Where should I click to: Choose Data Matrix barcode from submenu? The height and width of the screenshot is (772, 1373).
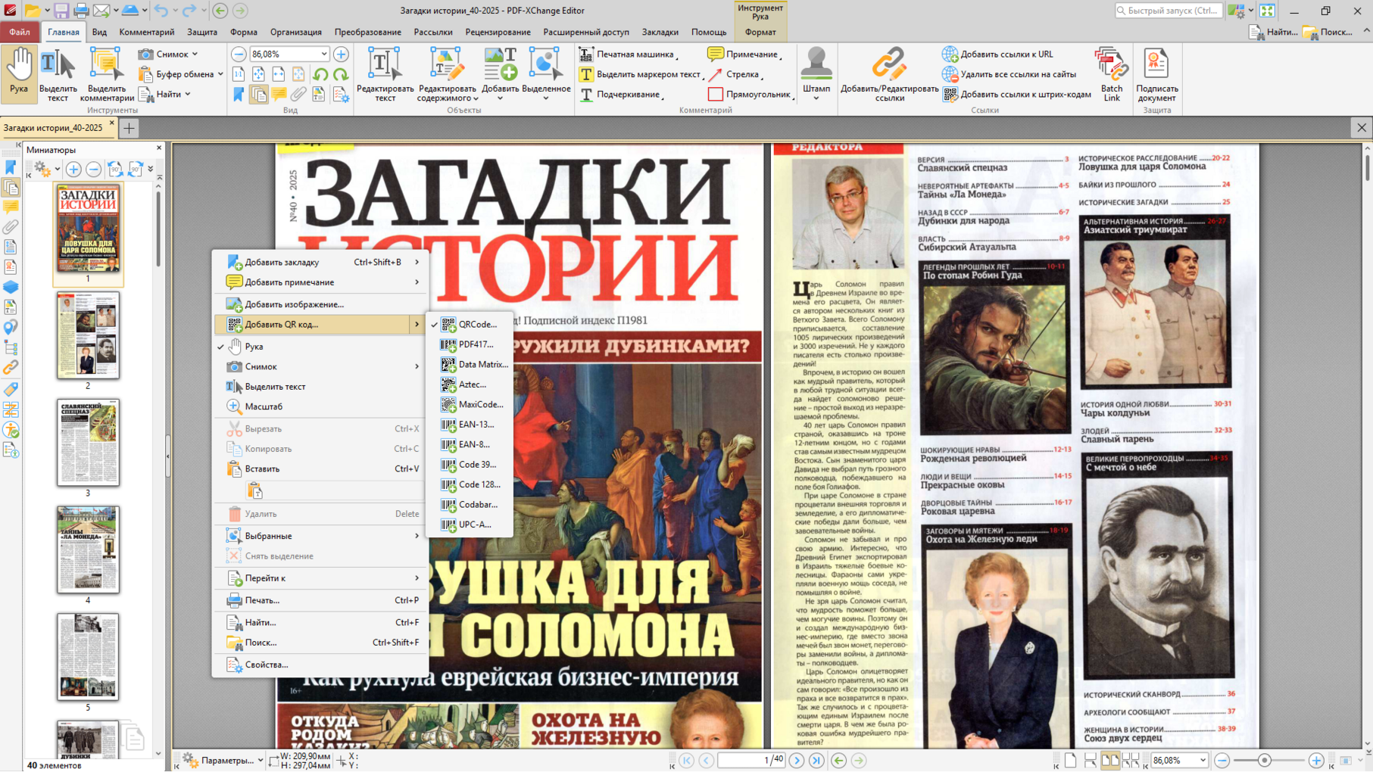(482, 365)
